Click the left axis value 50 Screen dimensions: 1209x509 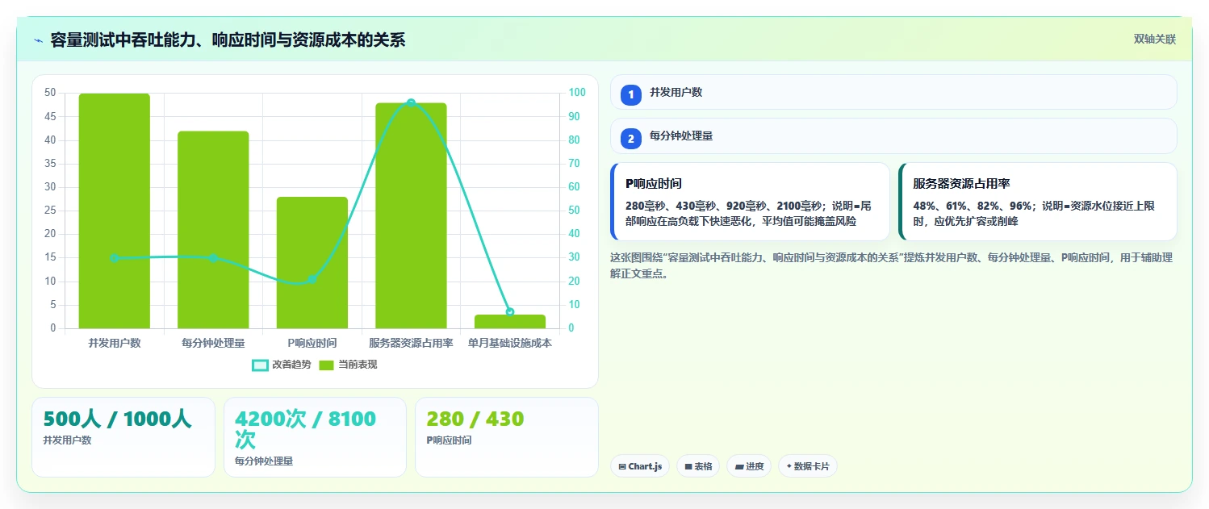click(x=50, y=93)
